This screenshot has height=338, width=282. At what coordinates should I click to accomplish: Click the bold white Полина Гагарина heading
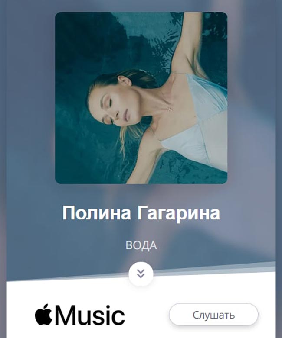pyautogui.click(x=141, y=213)
